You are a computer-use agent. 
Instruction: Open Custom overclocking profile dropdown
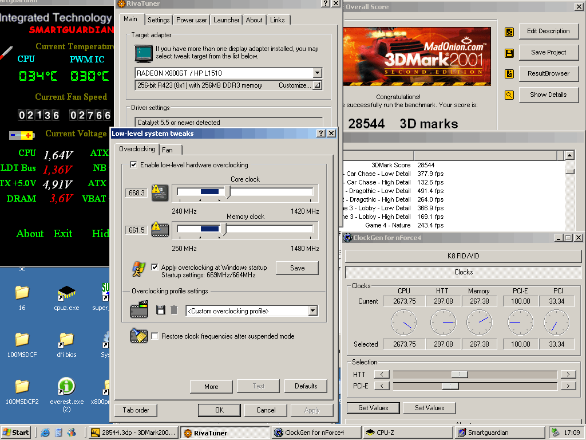(313, 311)
